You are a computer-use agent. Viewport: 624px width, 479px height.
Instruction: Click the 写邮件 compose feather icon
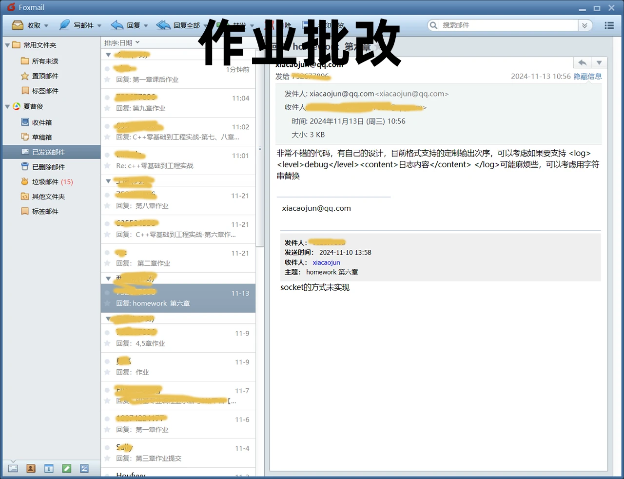64,25
